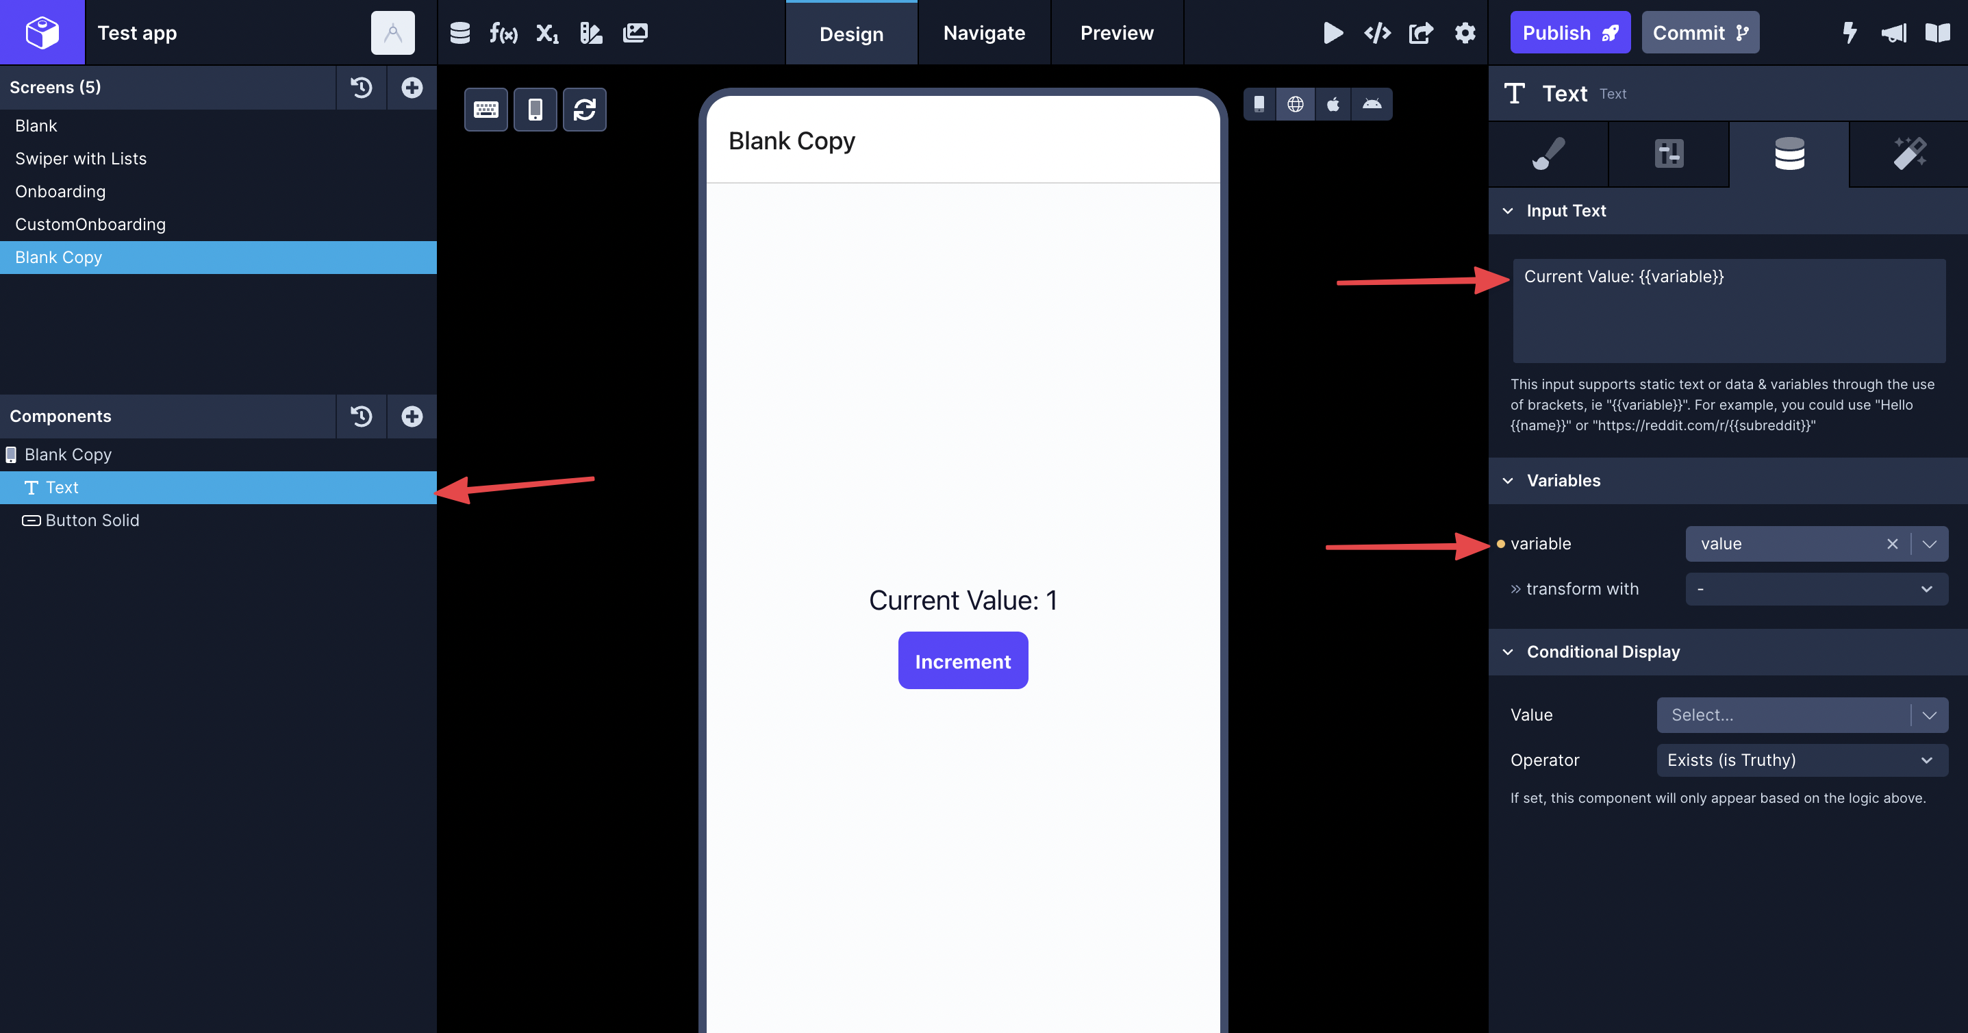Screen dimensions: 1968x1033
Task: Click the view code icon
Action: tap(1376, 33)
